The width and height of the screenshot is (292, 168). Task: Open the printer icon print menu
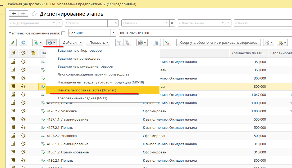51,42
